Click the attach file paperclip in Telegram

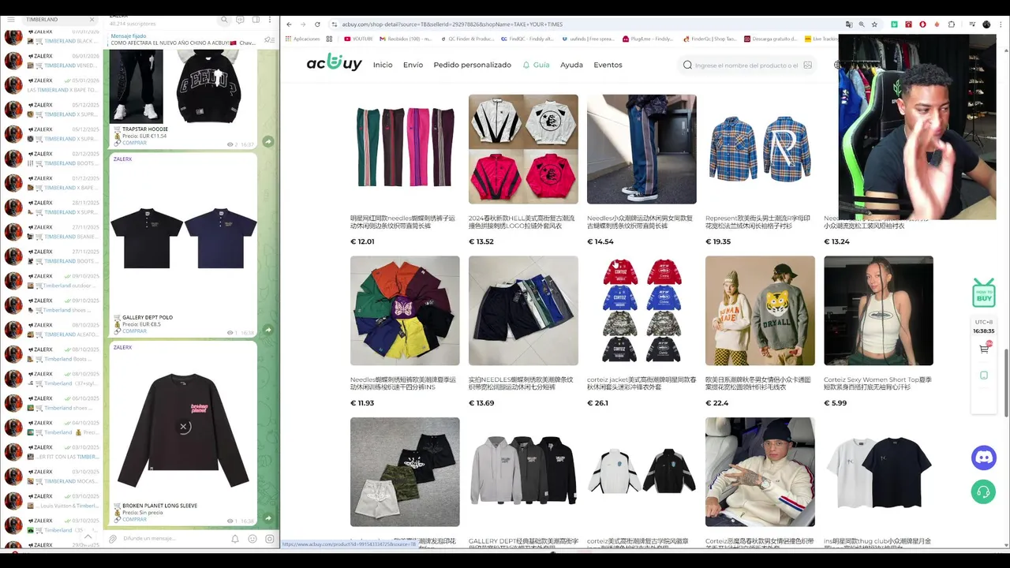coord(113,539)
